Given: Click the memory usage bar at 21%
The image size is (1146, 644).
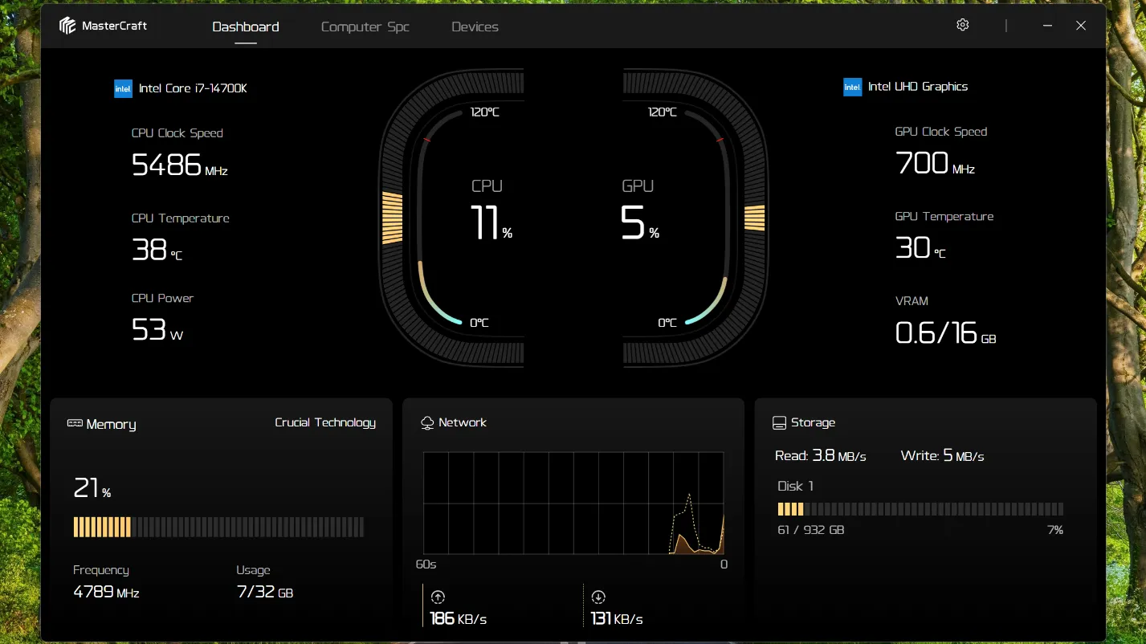Looking at the screenshot, I should click(x=218, y=527).
